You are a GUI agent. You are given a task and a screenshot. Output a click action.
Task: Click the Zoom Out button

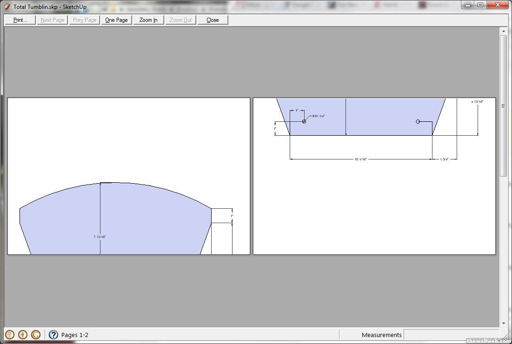pos(180,20)
